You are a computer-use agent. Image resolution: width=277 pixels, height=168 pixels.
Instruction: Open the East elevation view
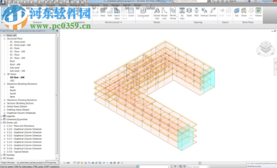pos(12,87)
